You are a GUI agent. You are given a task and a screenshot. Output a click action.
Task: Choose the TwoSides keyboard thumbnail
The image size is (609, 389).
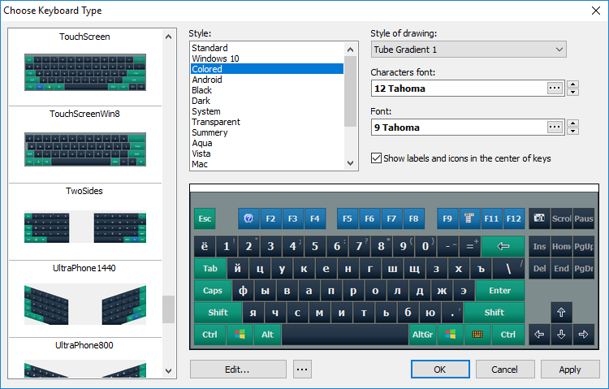(85, 227)
